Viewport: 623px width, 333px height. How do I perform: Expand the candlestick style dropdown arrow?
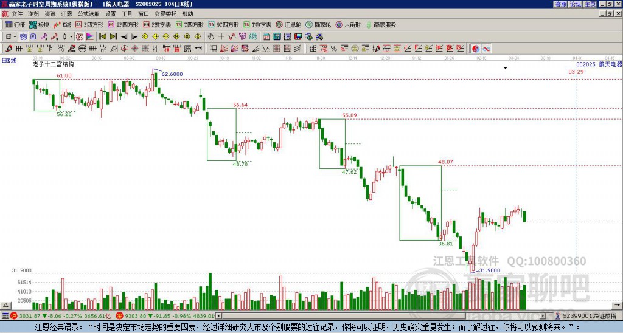[71, 36]
